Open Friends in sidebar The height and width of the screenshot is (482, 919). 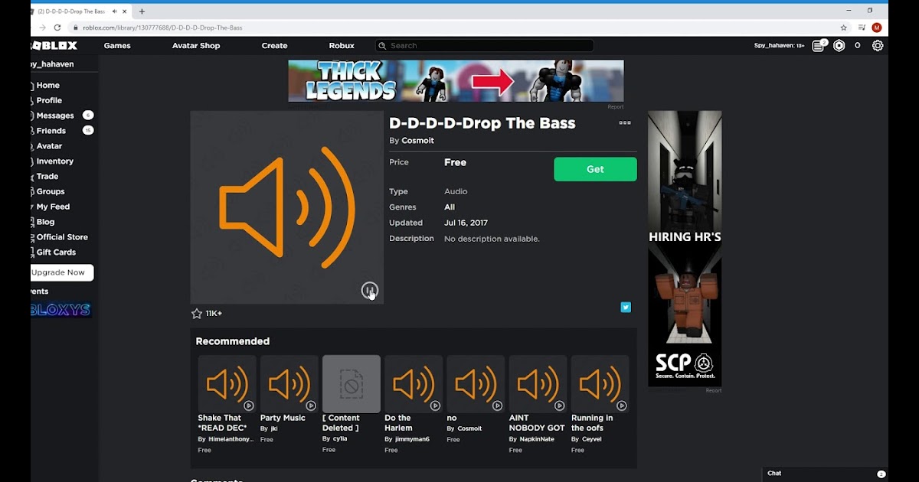(51, 131)
